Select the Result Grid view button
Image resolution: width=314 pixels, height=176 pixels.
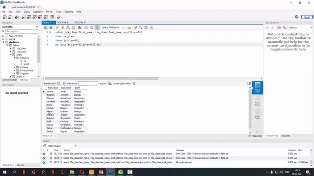coord(257,88)
